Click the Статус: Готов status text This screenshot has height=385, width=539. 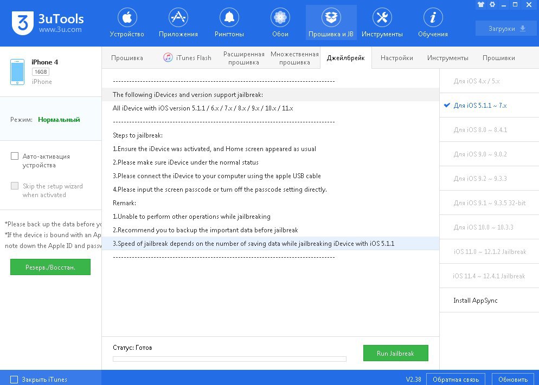coord(132,348)
